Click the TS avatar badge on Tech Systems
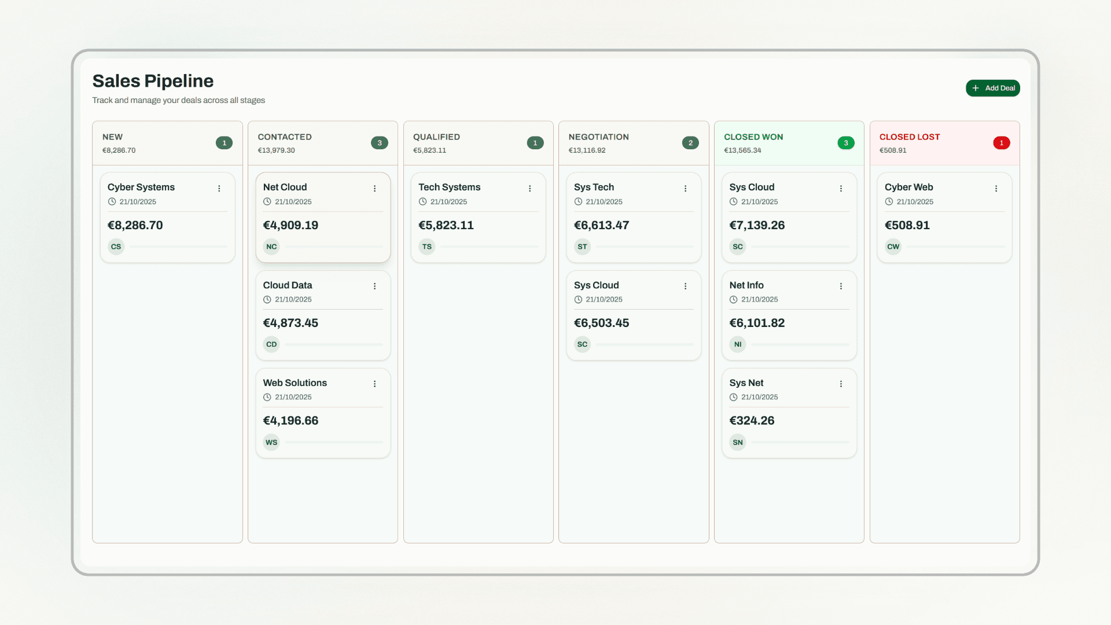This screenshot has height=625, width=1111. (426, 247)
